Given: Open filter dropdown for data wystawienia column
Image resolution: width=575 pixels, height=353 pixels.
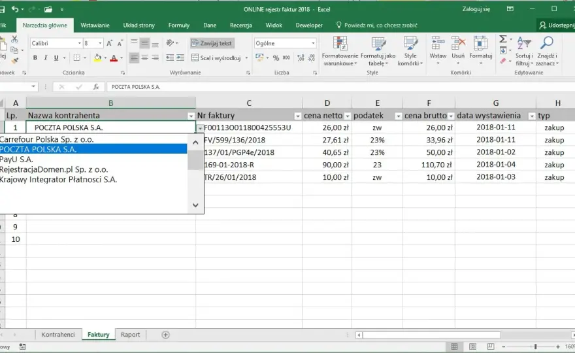Looking at the screenshot, I should click(532, 116).
